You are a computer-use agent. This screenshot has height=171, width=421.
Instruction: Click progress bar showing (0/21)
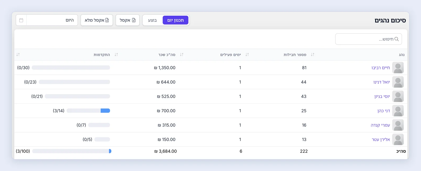pyautogui.click(x=77, y=96)
